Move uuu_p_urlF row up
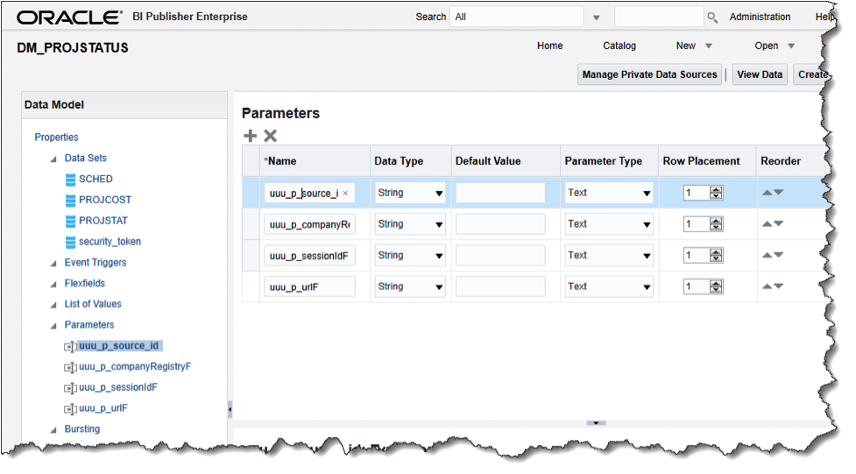The image size is (856, 474). coord(767,287)
